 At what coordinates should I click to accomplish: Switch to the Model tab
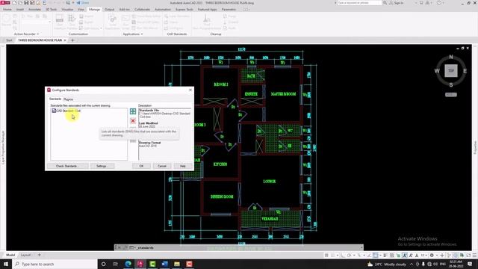coord(10,255)
